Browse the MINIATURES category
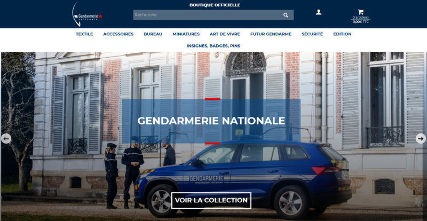The width and height of the screenshot is (427, 221). [186, 34]
